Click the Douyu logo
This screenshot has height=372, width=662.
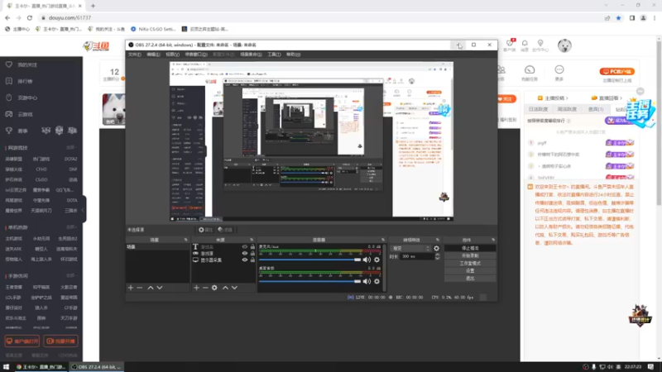[x=96, y=46]
